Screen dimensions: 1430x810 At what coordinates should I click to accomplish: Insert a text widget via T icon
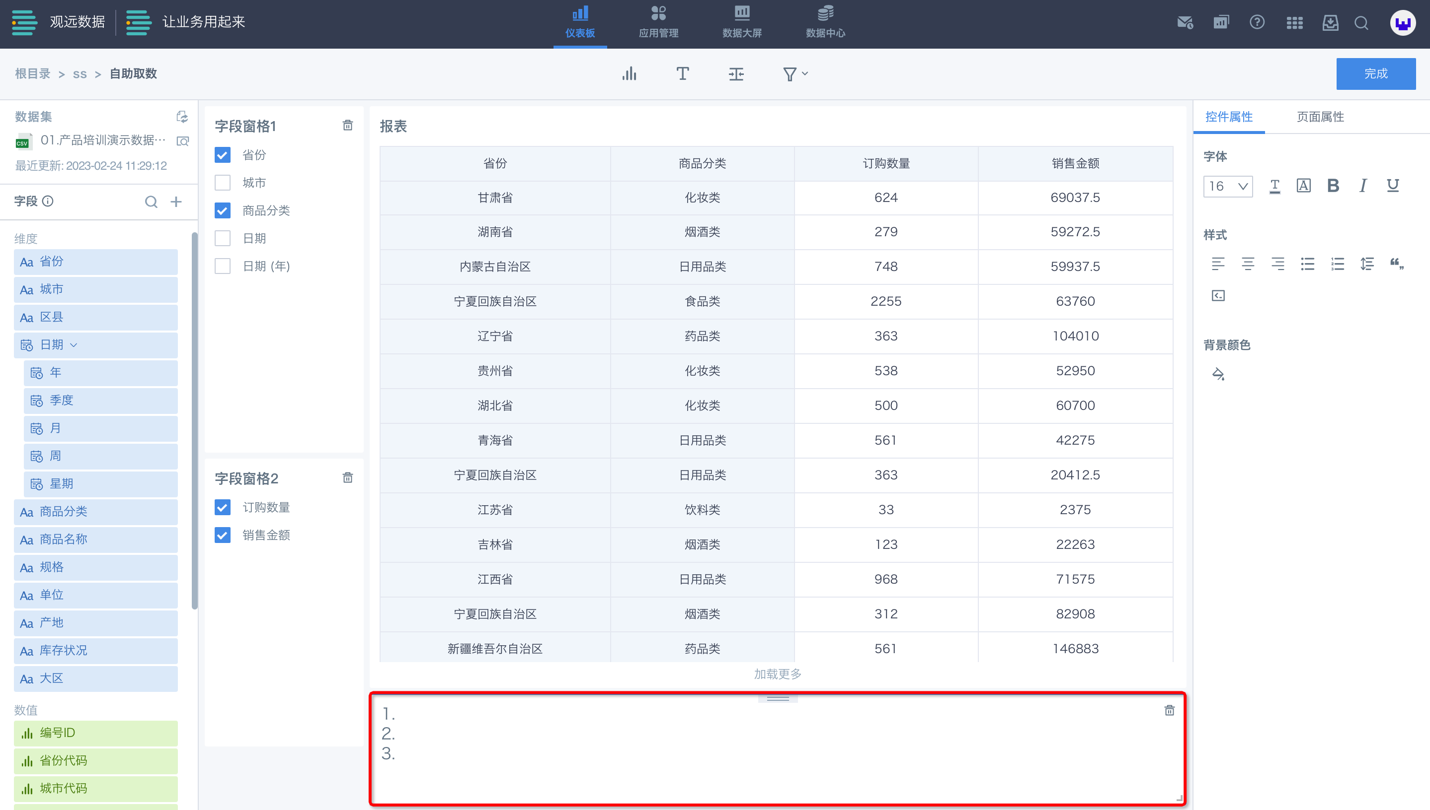[683, 74]
